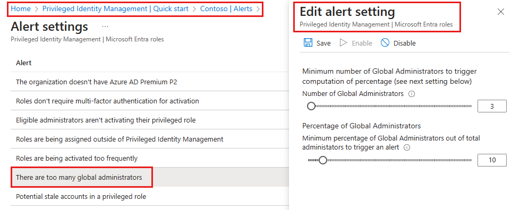Click the Enable button label
520x210 pixels.
(x=362, y=43)
